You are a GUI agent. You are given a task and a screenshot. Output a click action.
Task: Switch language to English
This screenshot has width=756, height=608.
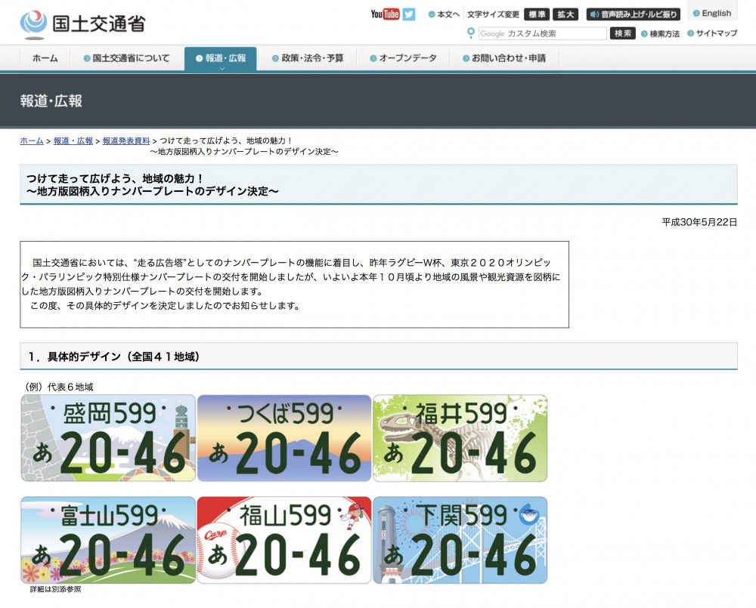[x=712, y=14]
